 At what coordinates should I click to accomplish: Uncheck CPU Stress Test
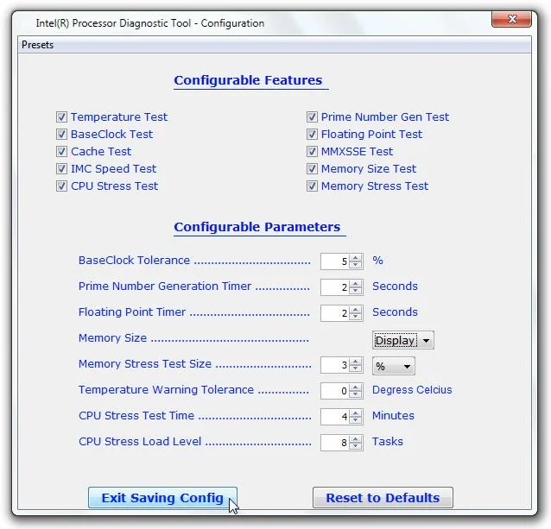(61, 186)
